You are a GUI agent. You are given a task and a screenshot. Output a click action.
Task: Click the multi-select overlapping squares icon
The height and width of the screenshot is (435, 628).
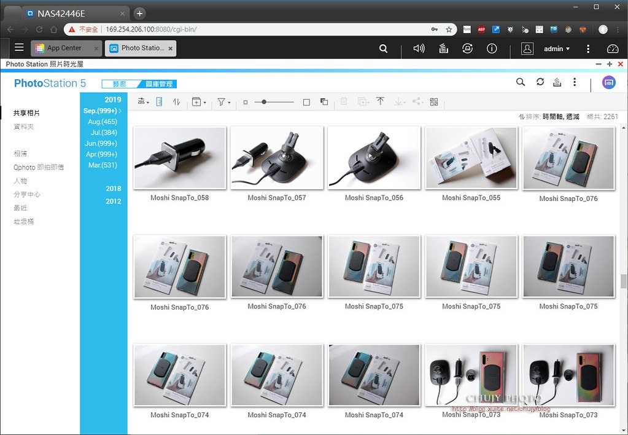[x=324, y=102]
